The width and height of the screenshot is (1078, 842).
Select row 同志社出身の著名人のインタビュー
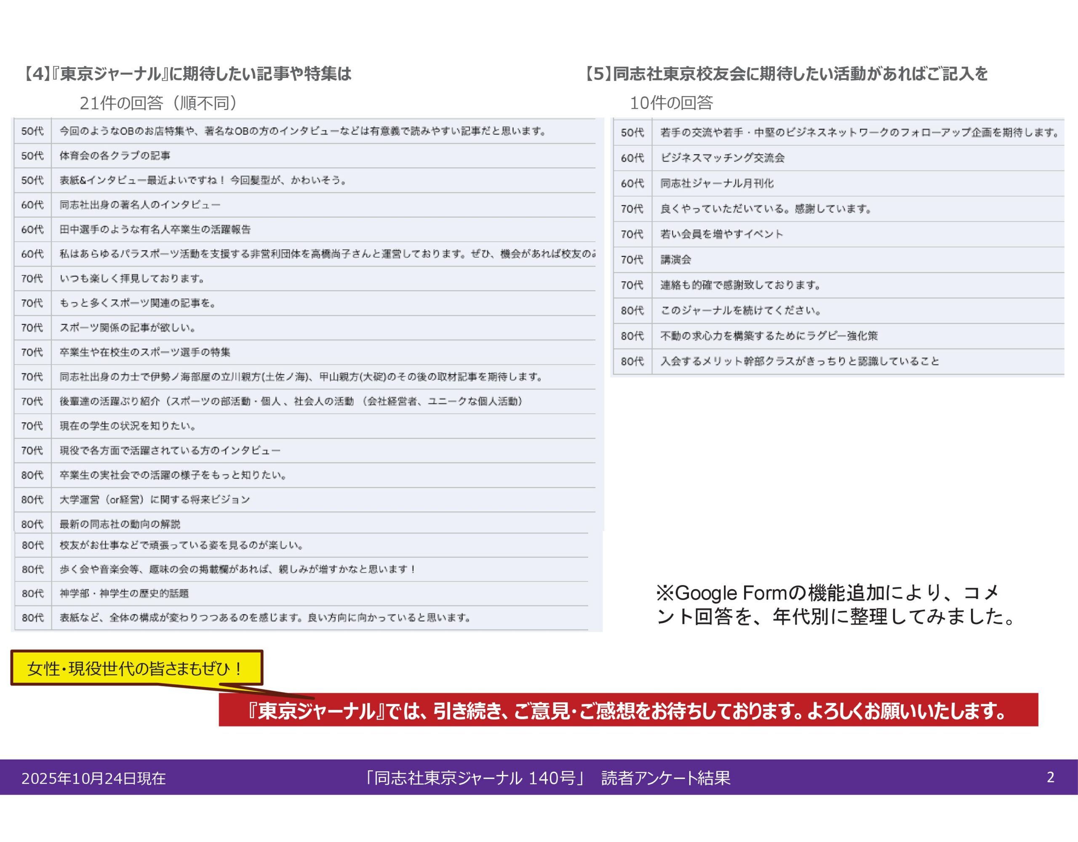tap(140, 205)
